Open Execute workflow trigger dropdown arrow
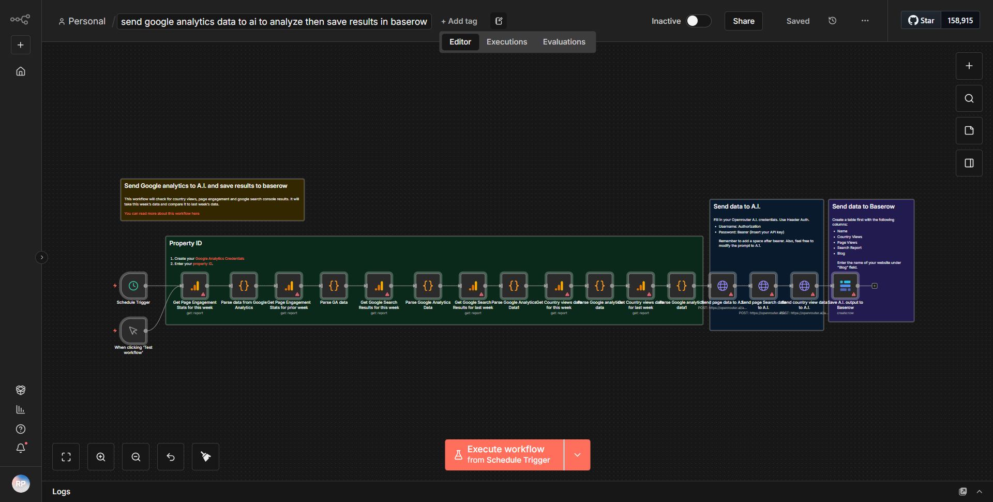Image resolution: width=993 pixels, height=502 pixels. (x=578, y=455)
